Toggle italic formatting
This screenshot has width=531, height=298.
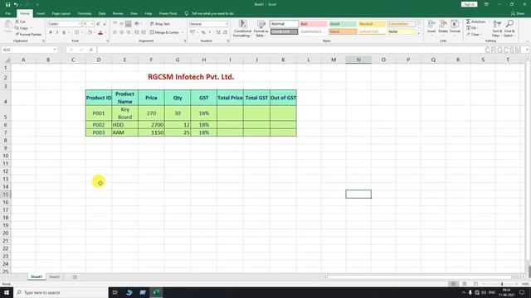(57, 32)
